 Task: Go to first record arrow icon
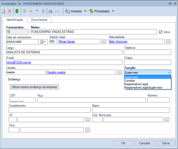[x=24, y=11]
